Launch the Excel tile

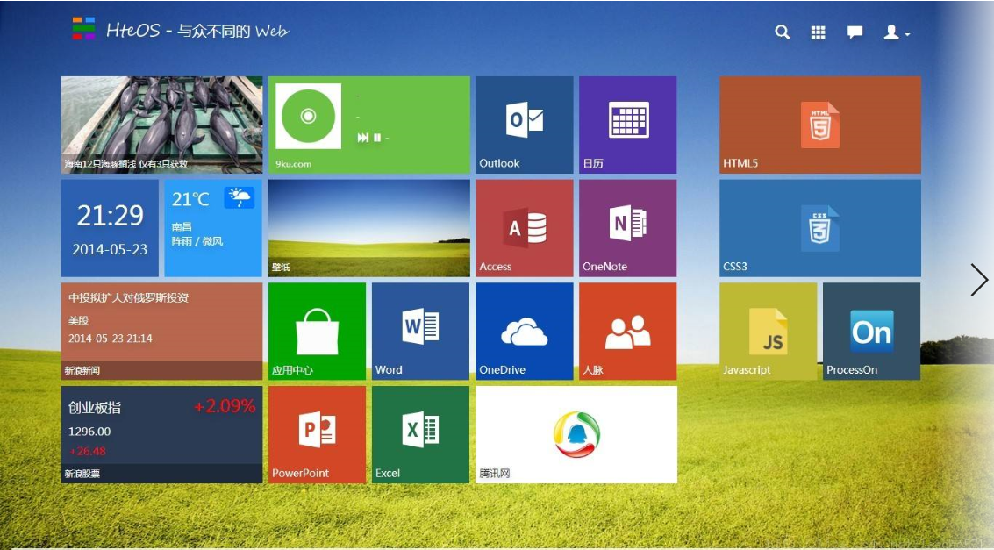pos(420,435)
